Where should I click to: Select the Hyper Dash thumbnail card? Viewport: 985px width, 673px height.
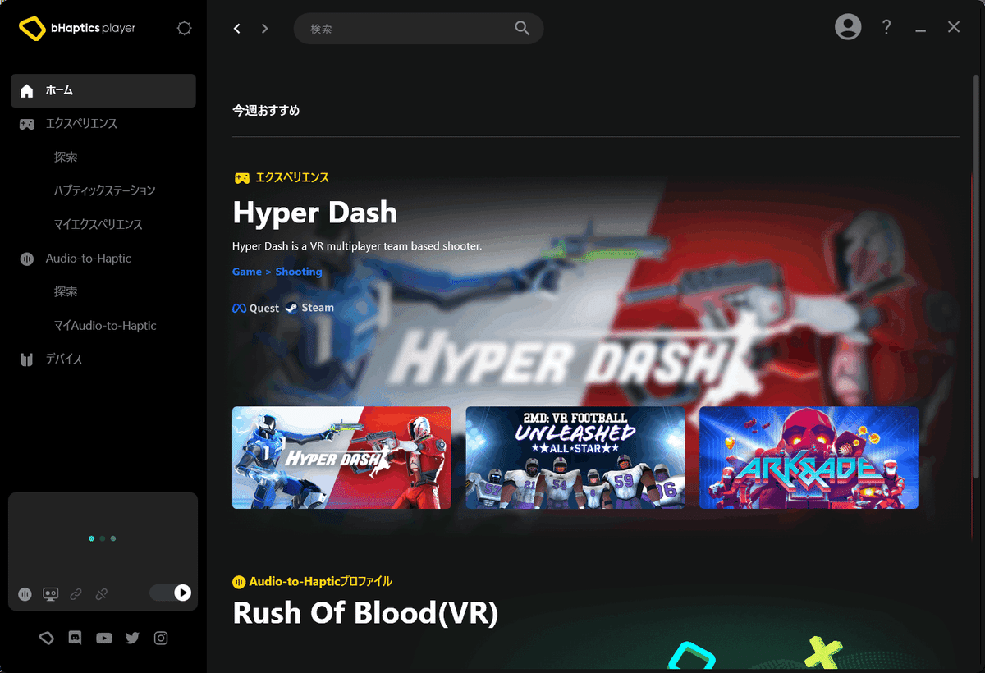click(341, 458)
